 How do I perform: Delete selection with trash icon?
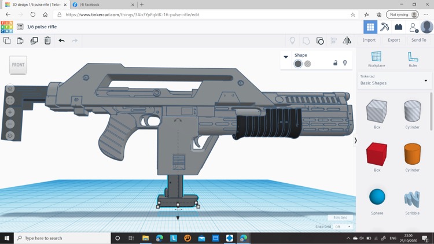point(47,40)
